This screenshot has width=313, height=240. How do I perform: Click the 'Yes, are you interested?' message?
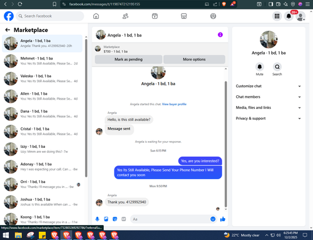click(200, 161)
